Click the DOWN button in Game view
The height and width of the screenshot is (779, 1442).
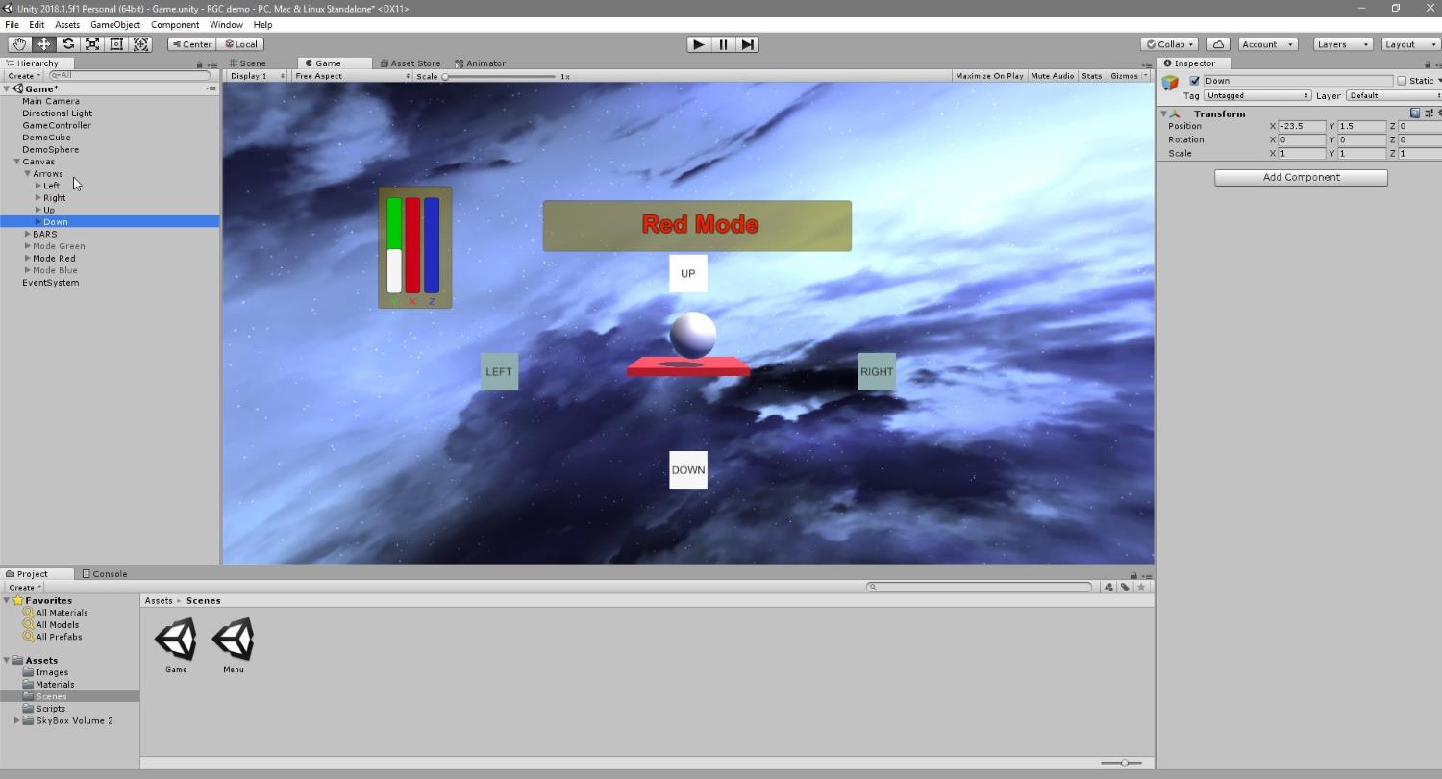tap(688, 469)
